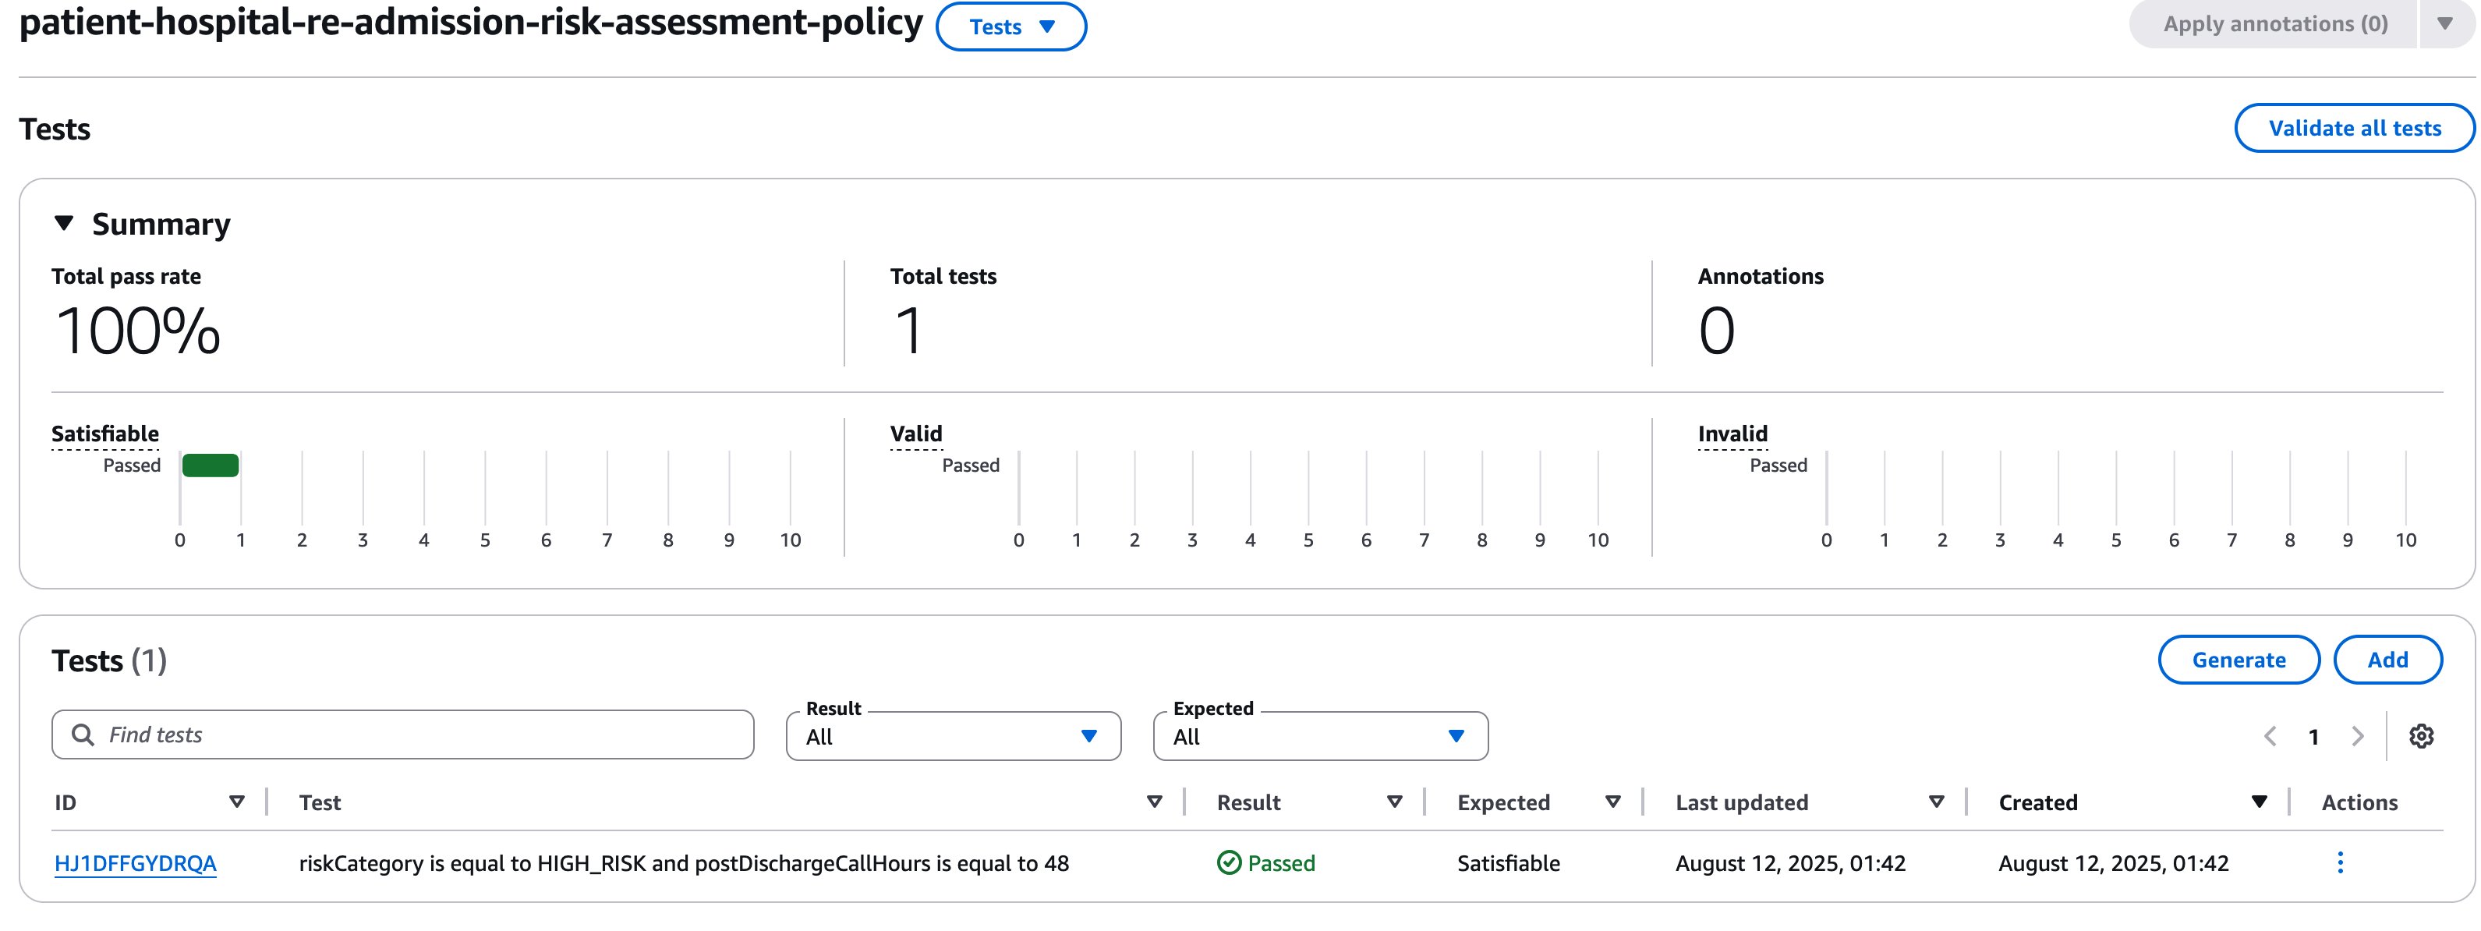Click Validate all tests button
This screenshot has width=2481, height=931.
2354,128
